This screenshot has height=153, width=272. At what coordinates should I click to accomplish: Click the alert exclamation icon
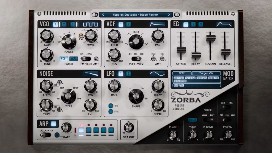pyautogui.click(x=39, y=14)
